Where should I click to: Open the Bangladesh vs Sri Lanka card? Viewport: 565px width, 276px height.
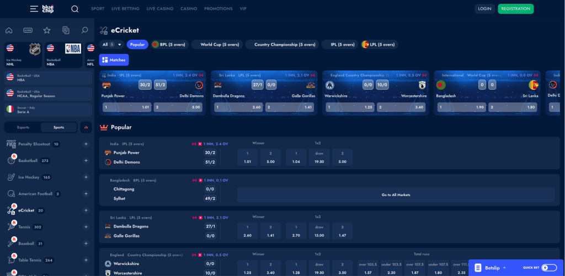coord(487,93)
